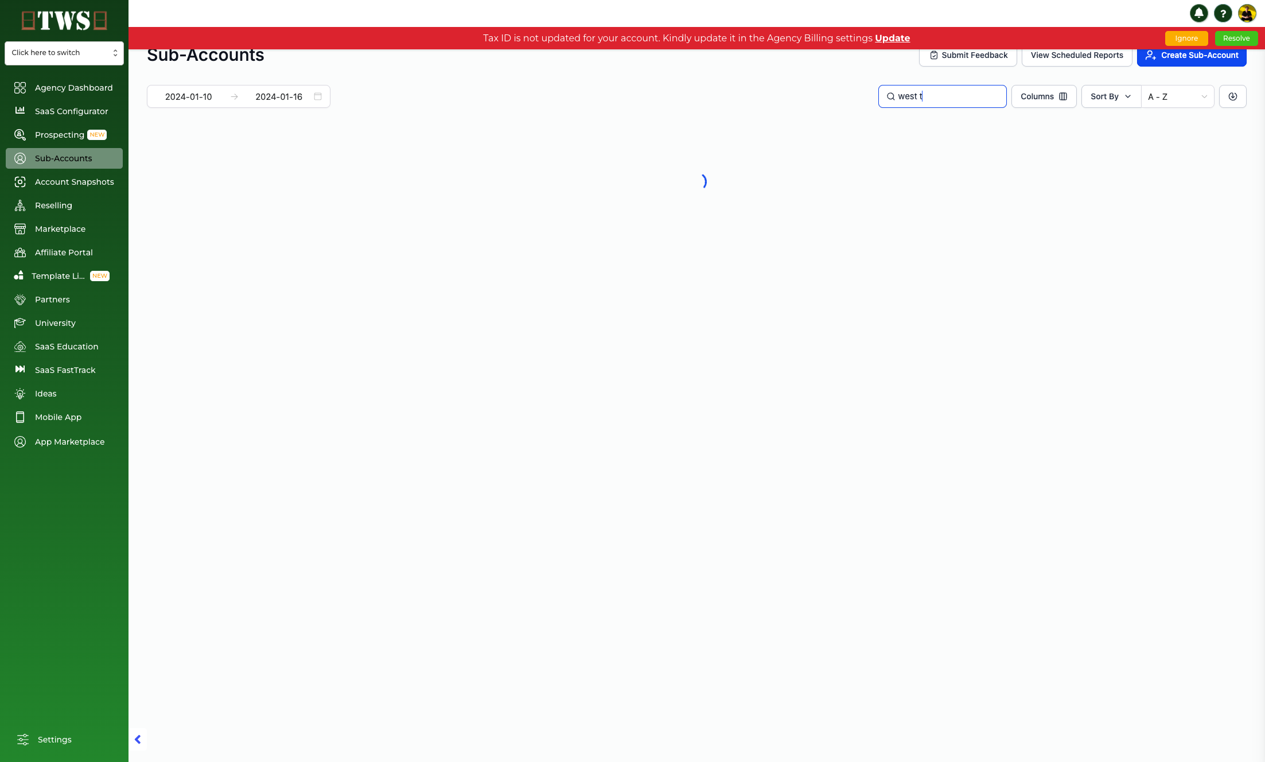Open the date range calendar icon
Image resolution: width=1265 pixels, height=762 pixels.
tap(318, 96)
